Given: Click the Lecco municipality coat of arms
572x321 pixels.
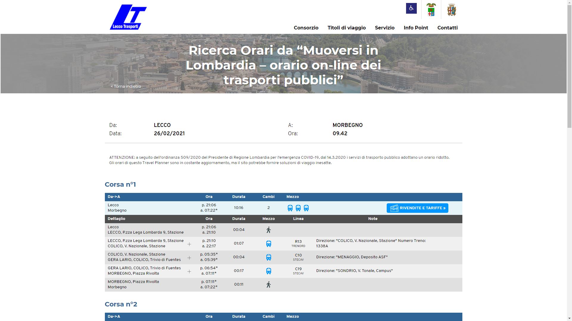Looking at the screenshot, I should pos(452,10).
